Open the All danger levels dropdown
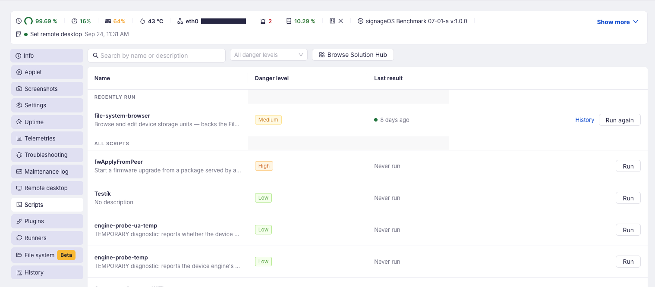The width and height of the screenshot is (655, 287). pos(269,55)
